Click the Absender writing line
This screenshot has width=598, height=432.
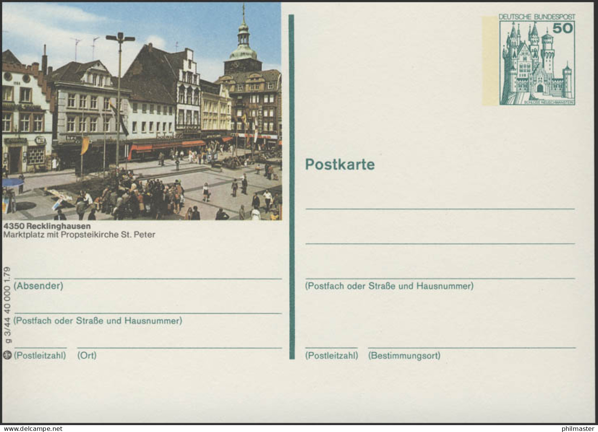point(148,279)
